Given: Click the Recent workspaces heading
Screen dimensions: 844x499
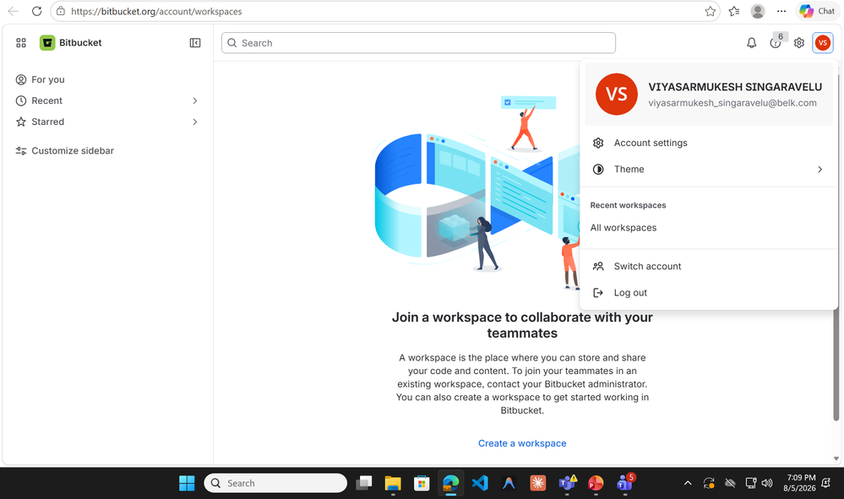Looking at the screenshot, I should click(628, 205).
